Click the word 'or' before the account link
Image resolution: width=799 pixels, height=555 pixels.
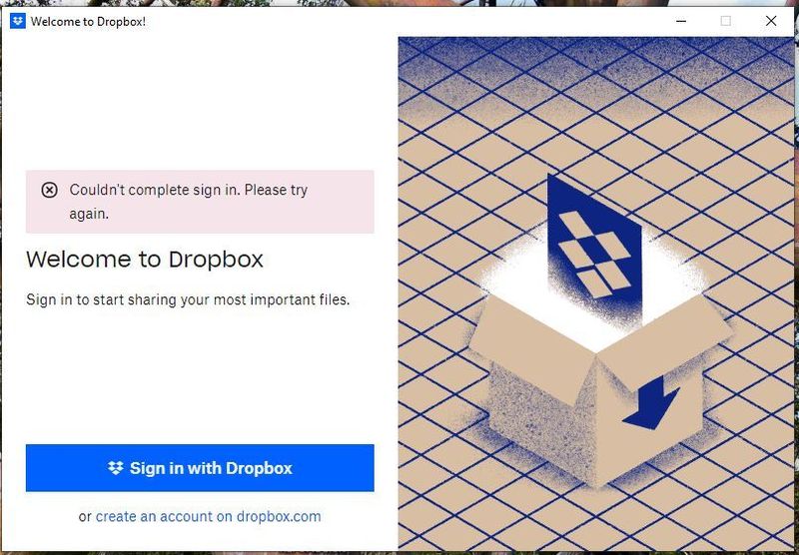coord(85,517)
